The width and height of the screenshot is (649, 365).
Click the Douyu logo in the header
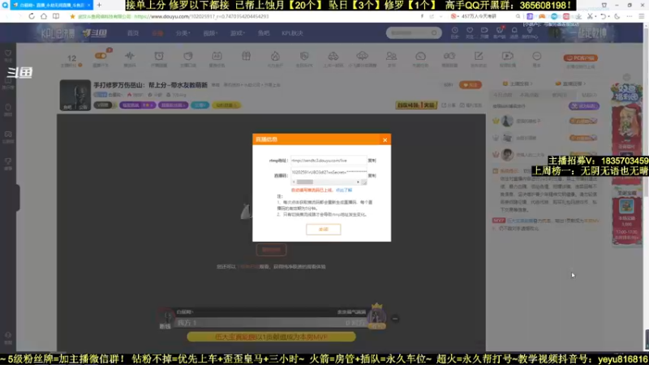point(95,33)
